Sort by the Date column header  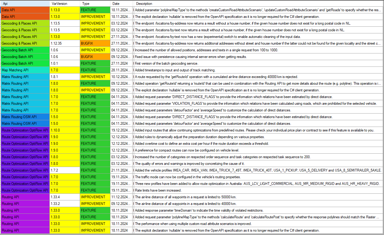pos(122,4)
